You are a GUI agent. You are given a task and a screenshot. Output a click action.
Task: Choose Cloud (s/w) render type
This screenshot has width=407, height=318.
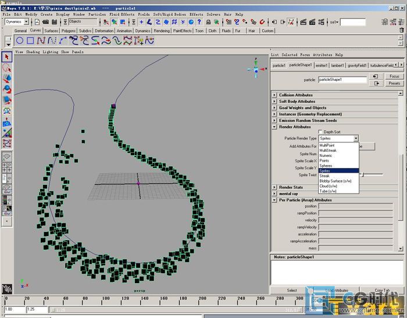(338, 186)
